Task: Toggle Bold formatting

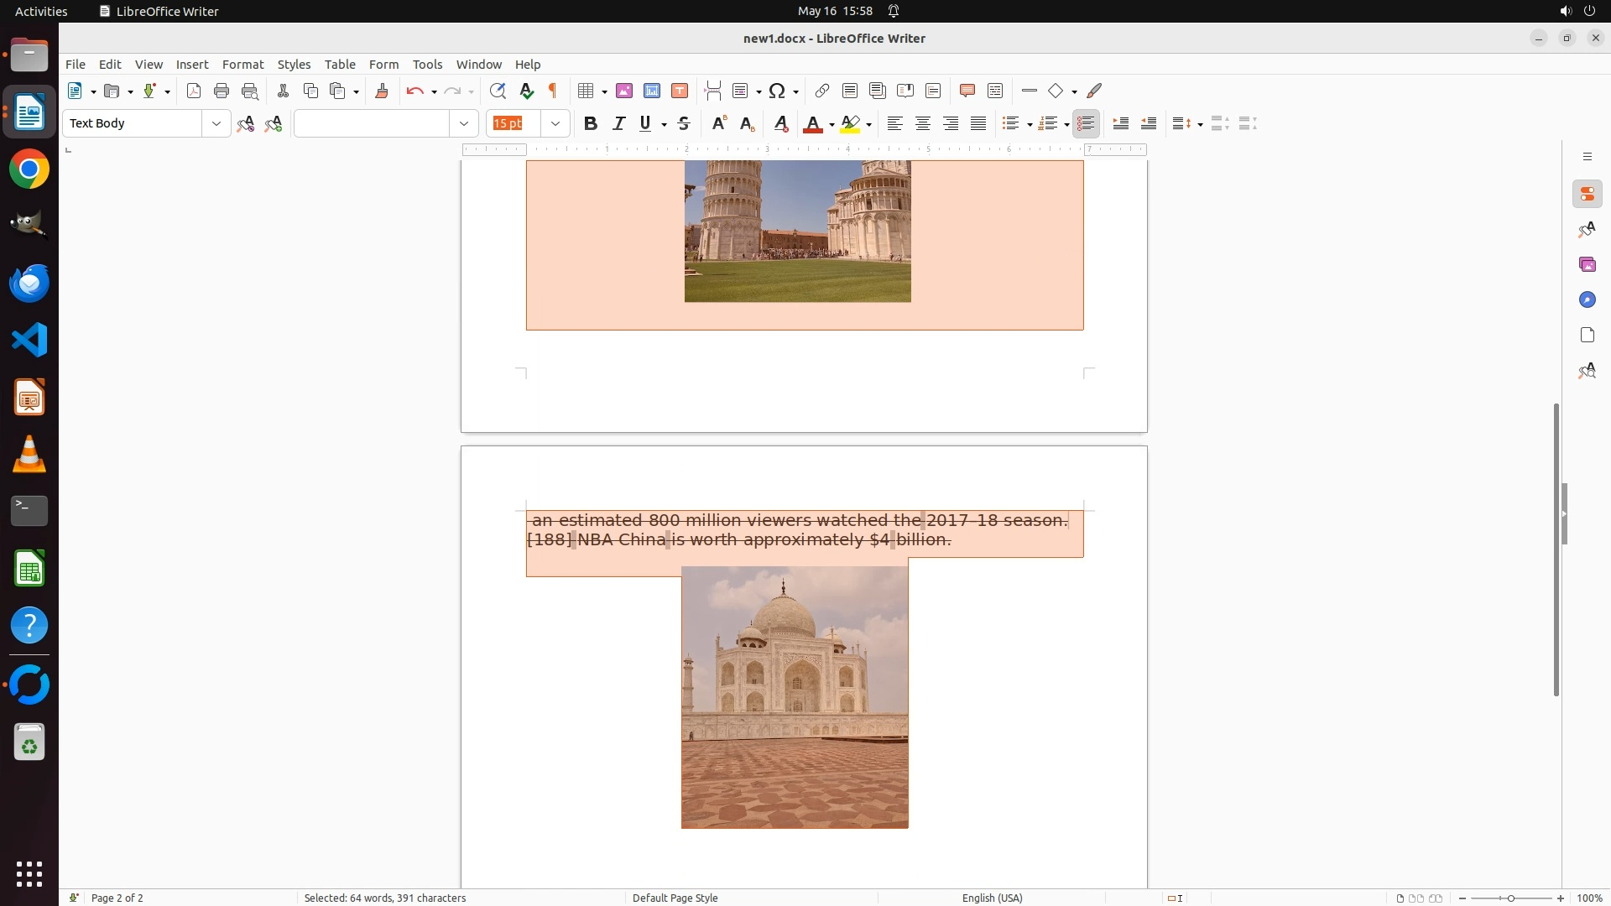Action: click(x=591, y=123)
